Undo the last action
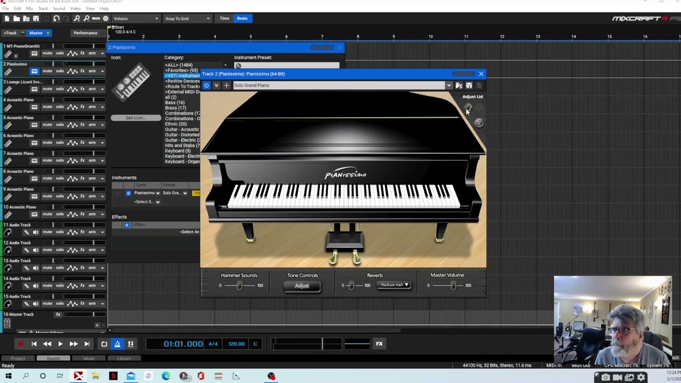681x383 pixels. (x=56, y=19)
